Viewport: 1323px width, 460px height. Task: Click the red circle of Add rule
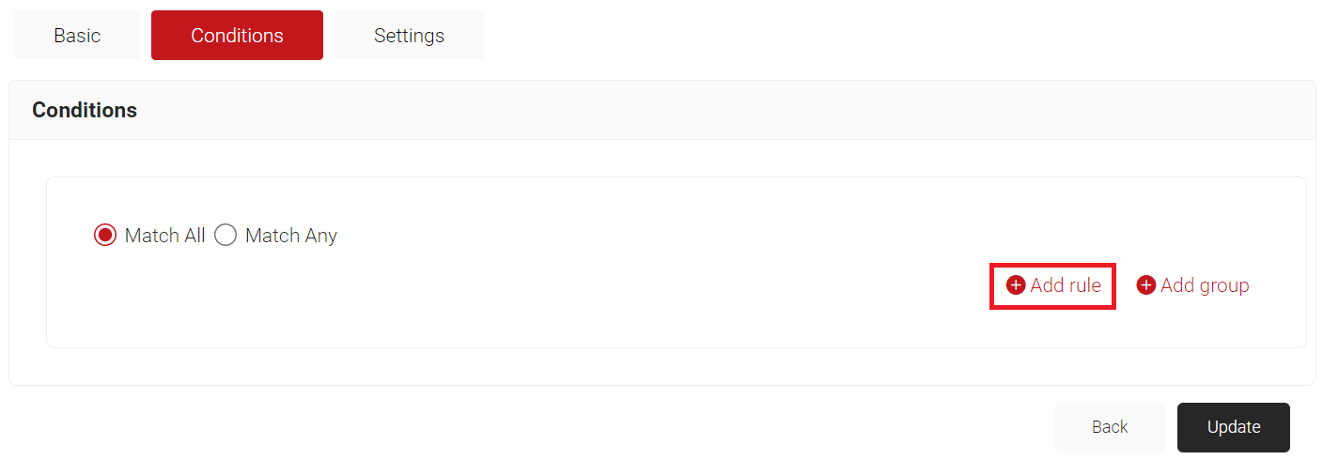[x=1016, y=285]
